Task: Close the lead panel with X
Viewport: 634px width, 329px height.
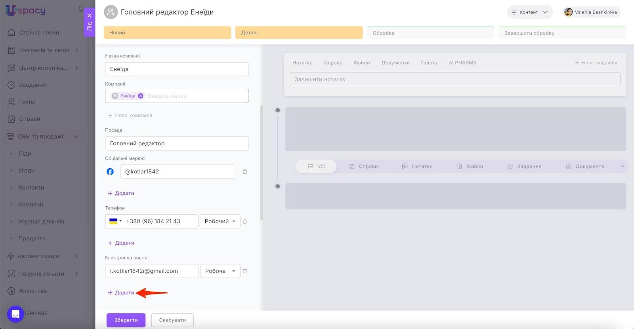Action: [90, 16]
